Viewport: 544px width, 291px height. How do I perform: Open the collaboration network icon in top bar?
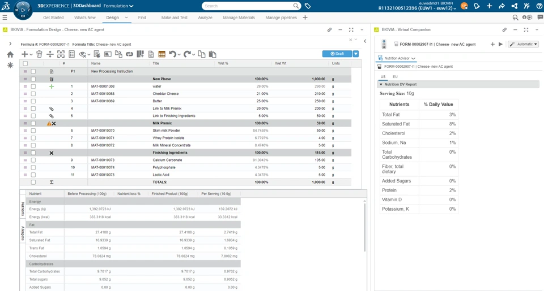[x=515, y=6]
